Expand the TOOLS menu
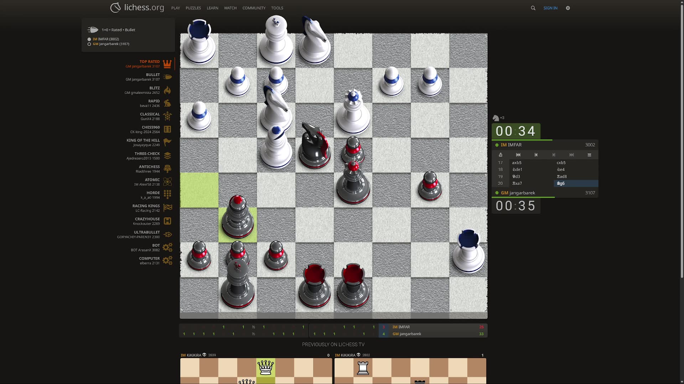Viewport: 684px width, 384px height. [x=277, y=8]
